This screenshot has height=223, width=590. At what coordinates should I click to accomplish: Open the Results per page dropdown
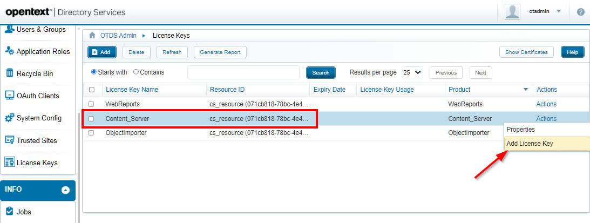(x=412, y=72)
